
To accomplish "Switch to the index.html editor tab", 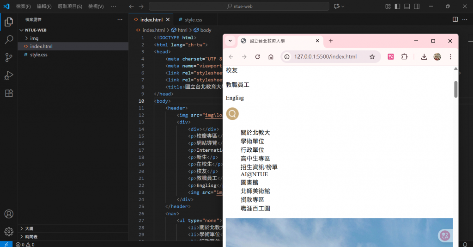I will [151, 19].
